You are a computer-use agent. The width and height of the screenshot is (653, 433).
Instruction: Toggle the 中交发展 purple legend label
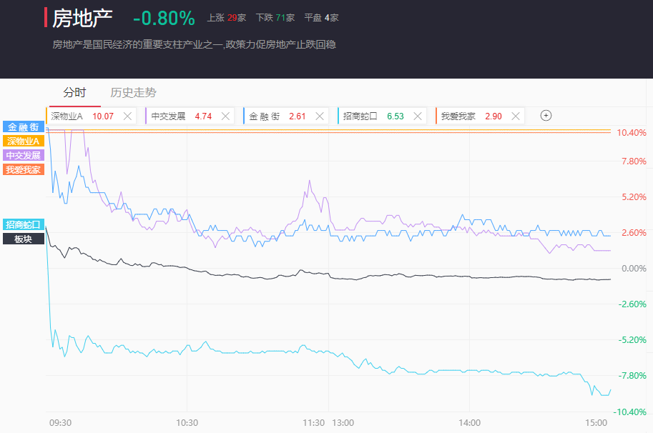click(x=24, y=155)
